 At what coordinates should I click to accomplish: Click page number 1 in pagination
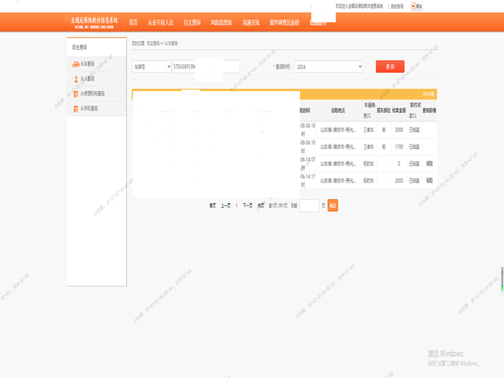point(237,206)
